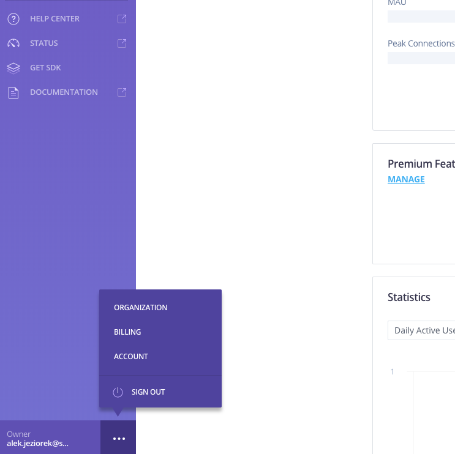This screenshot has height=454, width=455.
Task: Click the MAU label
Action: (x=397, y=3)
